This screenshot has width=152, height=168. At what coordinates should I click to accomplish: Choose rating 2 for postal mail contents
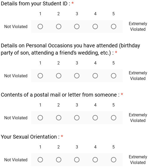point(59,118)
